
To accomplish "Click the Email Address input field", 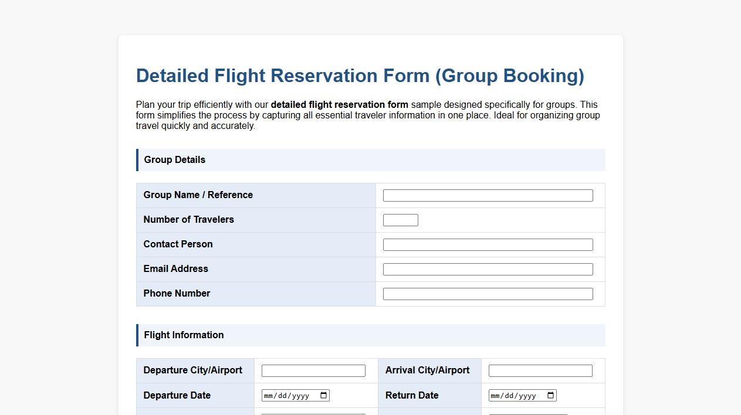I will (x=487, y=268).
